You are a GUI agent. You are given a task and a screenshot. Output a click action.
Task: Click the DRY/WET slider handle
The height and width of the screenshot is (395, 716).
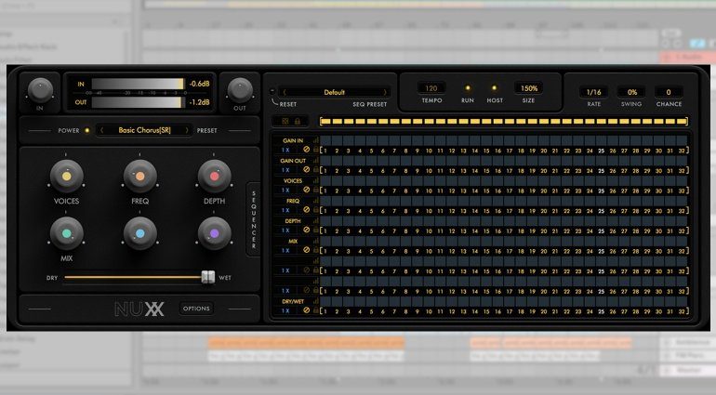click(x=208, y=277)
